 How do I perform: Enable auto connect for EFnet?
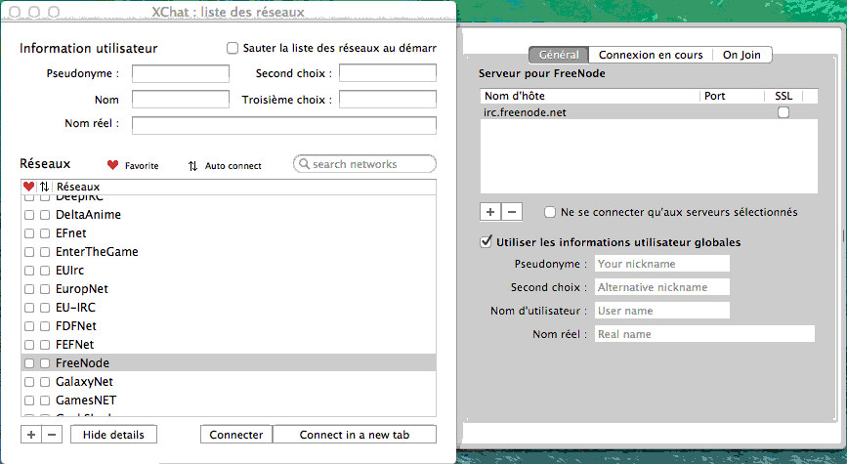tap(45, 233)
